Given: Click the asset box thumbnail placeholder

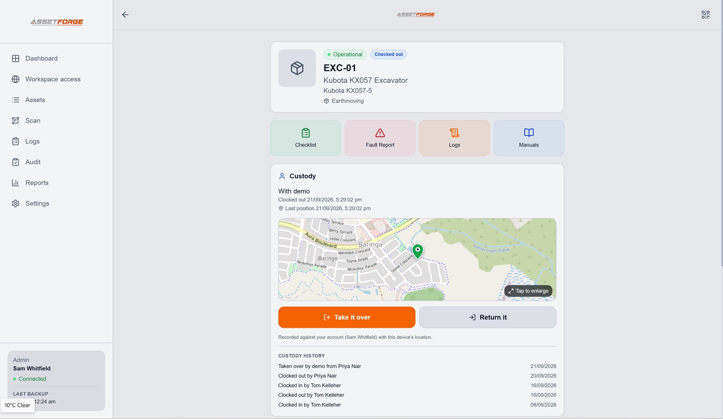Looking at the screenshot, I should tap(297, 68).
